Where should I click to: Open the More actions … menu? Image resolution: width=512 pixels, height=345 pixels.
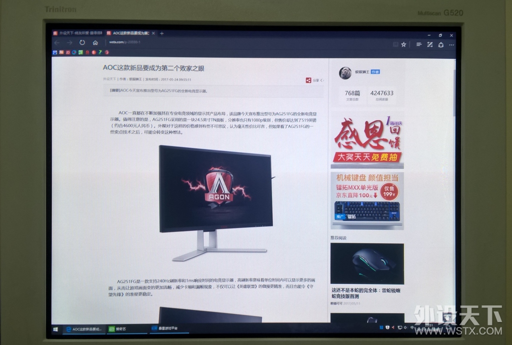coord(451,45)
